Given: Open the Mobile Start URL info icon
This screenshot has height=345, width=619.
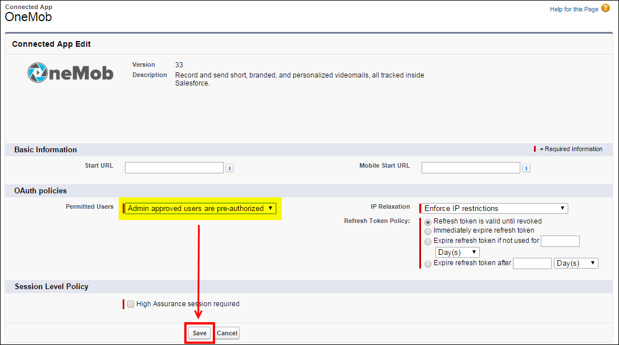Looking at the screenshot, I should 526,168.
